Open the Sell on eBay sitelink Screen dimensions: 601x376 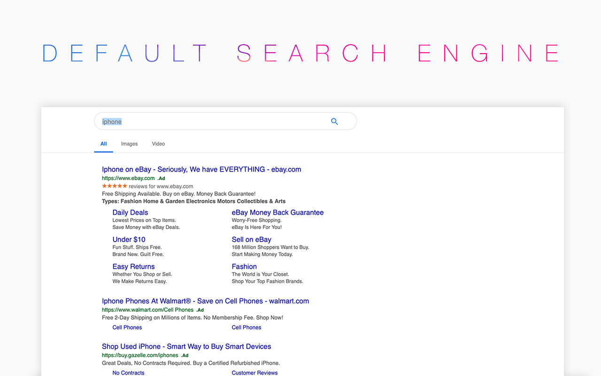click(x=251, y=239)
